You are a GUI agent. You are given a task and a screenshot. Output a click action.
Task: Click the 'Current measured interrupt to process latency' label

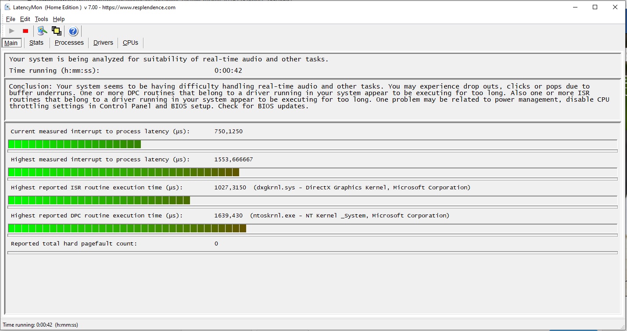click(100, 132)
